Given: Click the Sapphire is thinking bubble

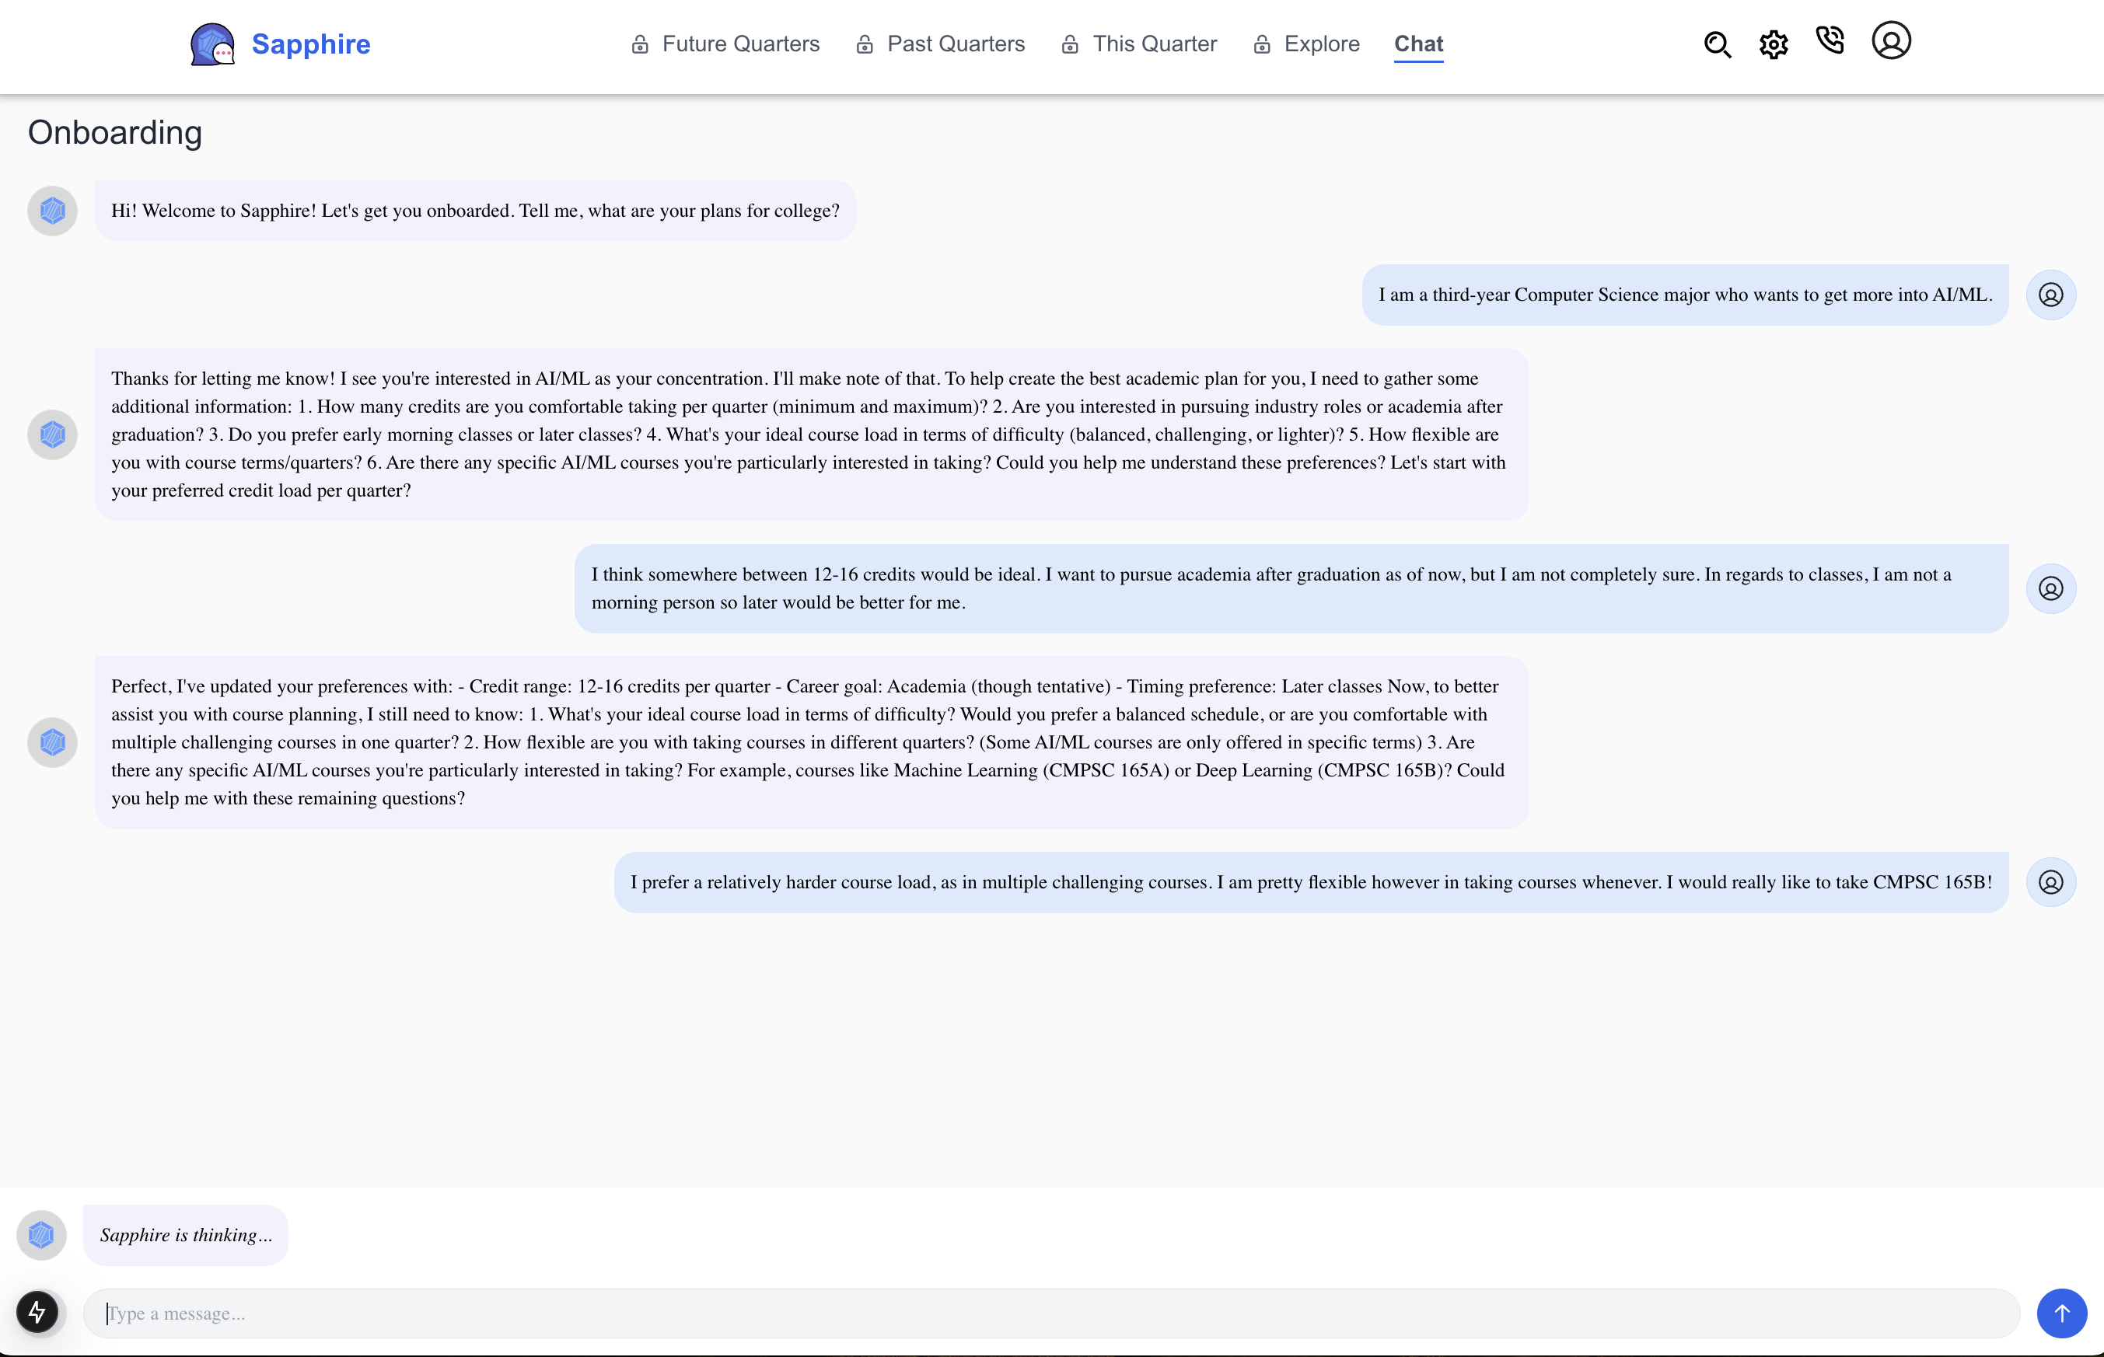Looking at the screenshot, I should pos(186,1234).
